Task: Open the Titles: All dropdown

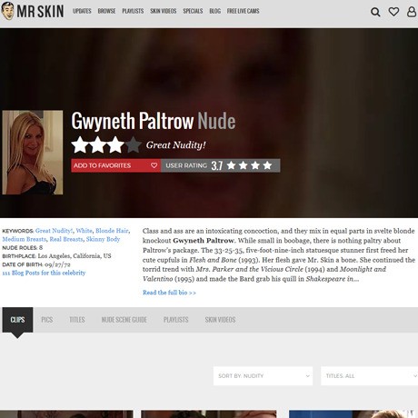Action: pos(369,376)
